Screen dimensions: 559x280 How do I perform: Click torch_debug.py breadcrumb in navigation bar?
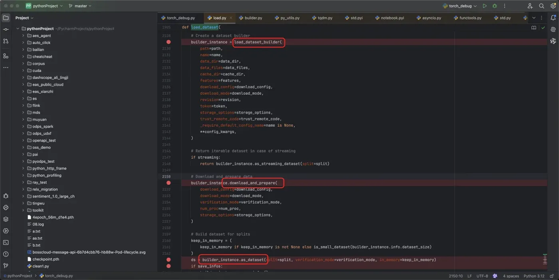56,276
